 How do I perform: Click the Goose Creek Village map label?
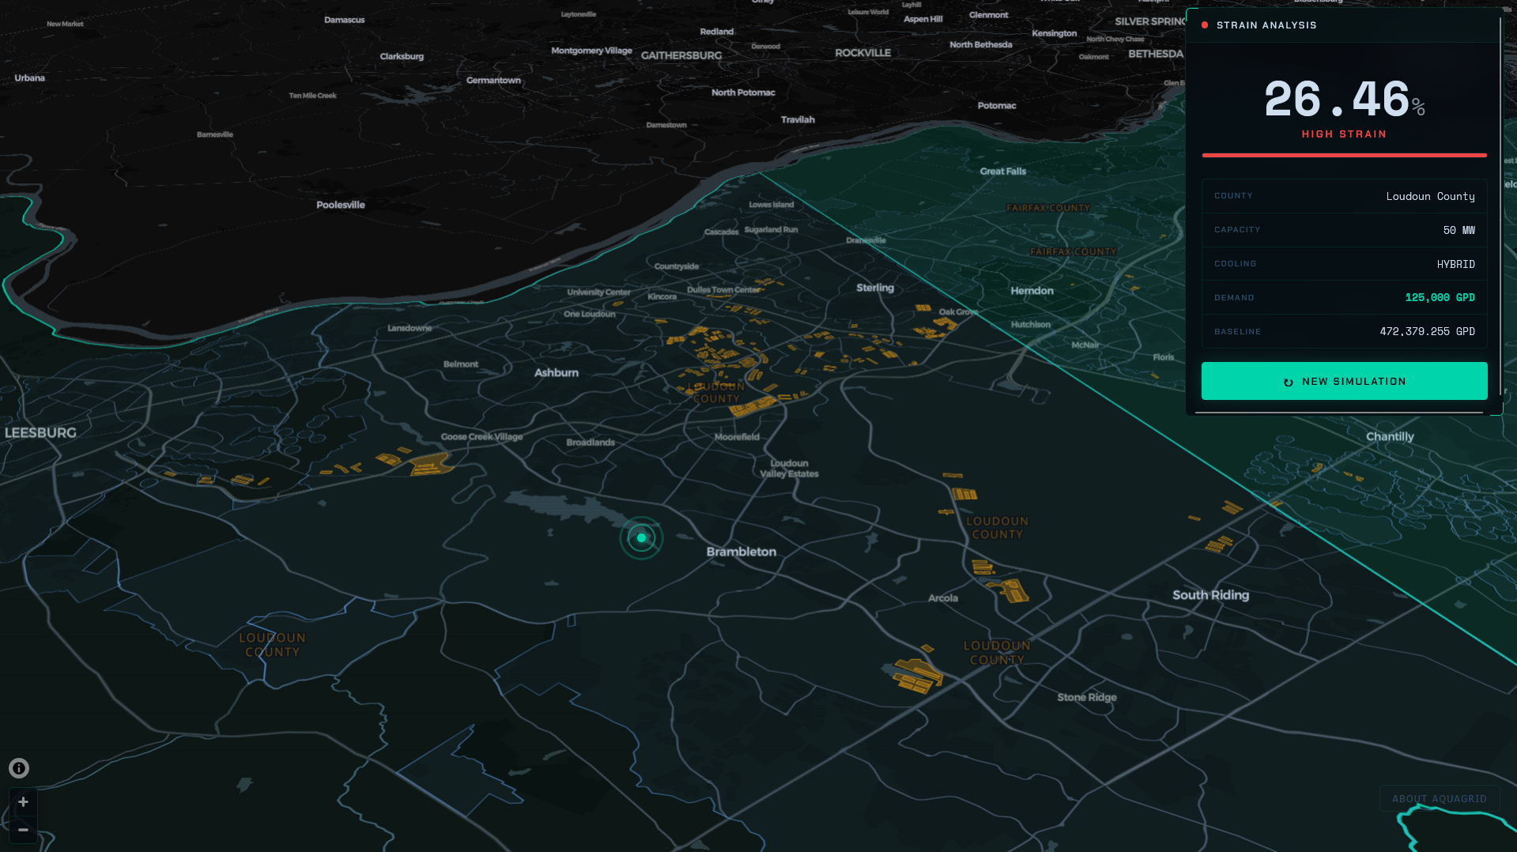coord(481,436)
